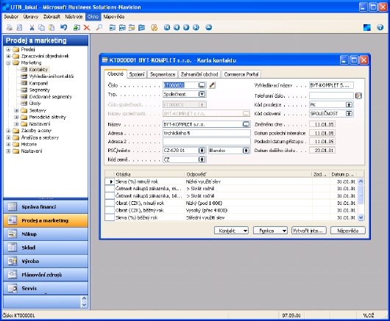Open the Kontakt dropdown button

(231, 231)
